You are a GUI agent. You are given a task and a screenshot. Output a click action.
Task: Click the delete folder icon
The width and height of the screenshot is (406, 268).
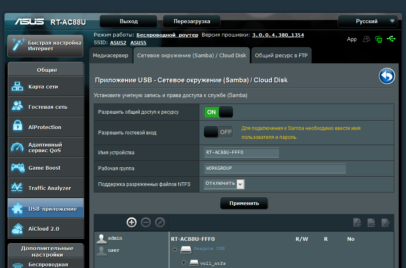tap(371, 223)
